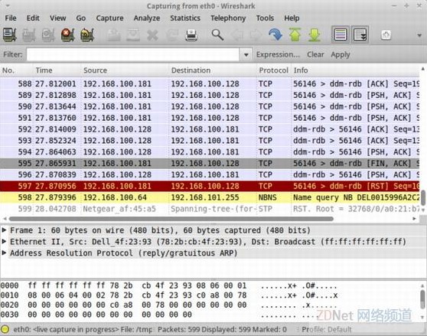
Task: Expand Ethernet II details row
Action: coord(4,242)
